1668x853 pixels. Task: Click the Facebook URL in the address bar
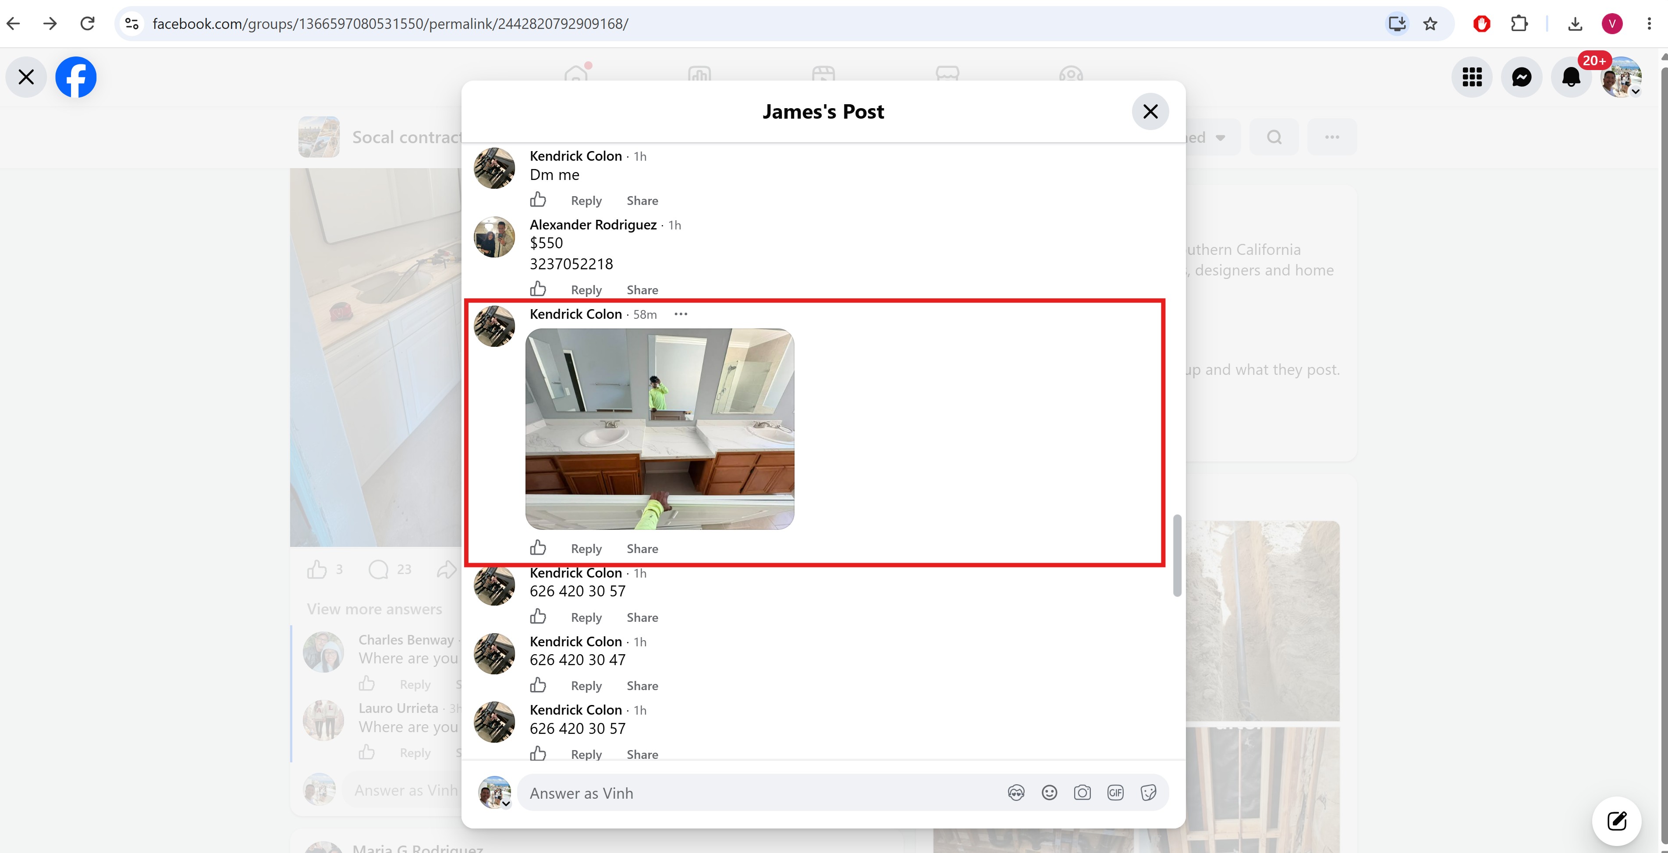coord(390,24)
